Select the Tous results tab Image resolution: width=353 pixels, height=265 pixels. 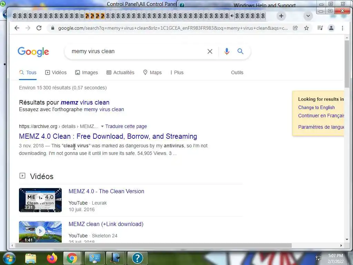[28, 72]
